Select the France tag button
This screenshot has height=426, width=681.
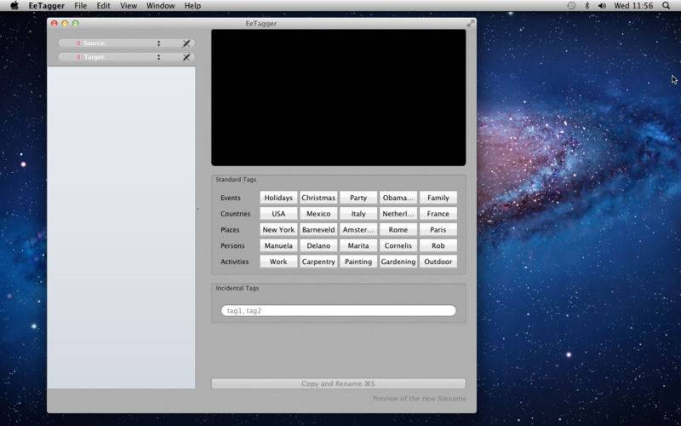[x=438, y=214]
